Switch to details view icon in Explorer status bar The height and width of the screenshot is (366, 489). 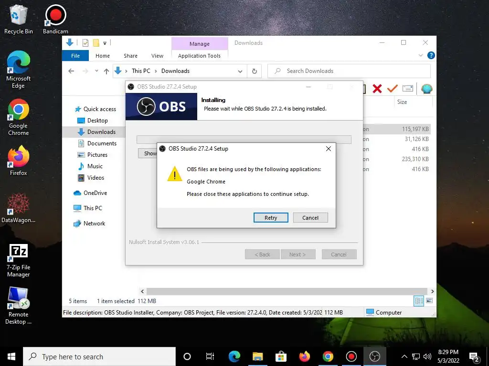[419, 301]
